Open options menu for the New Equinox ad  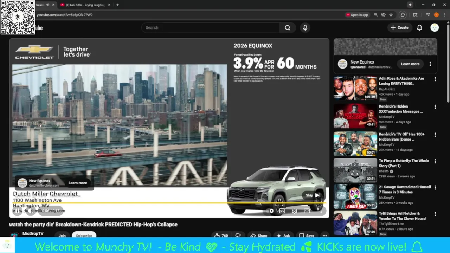[x=430, y=64]
